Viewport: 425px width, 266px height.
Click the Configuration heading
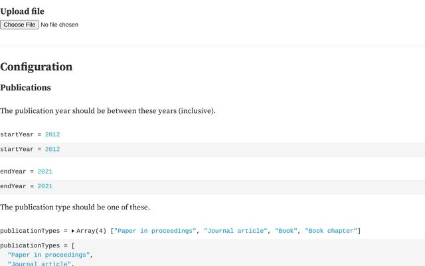(36, 66)
